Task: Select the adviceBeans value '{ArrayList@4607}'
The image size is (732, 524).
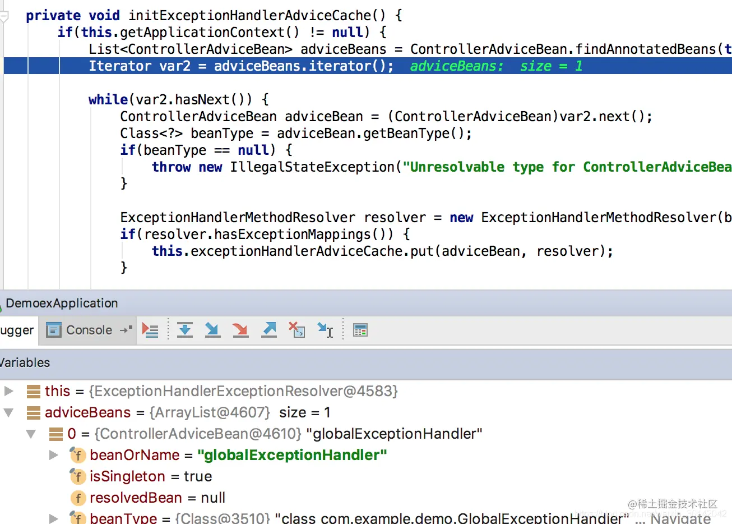Action: click(x=210, y=412)
